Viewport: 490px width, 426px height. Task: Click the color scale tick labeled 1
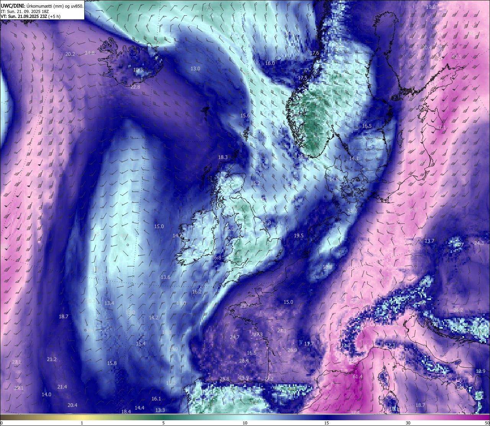pos(82,423)
